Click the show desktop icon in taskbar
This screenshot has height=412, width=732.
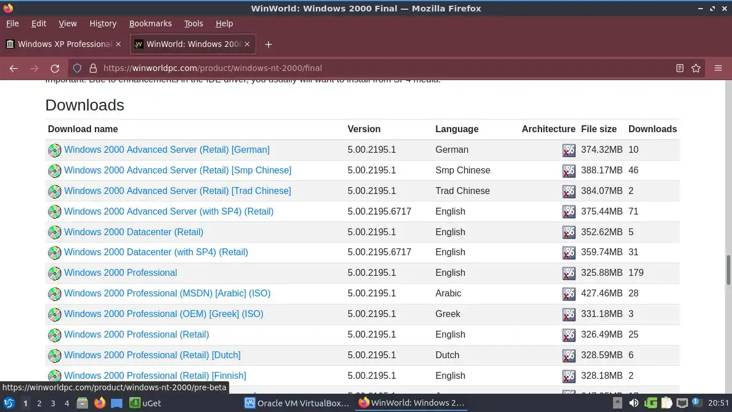(117, 403)
